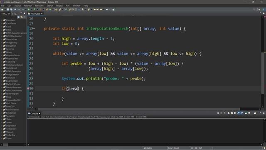This screenshot has width=266, height=150.
Task: Click 'Writable' in the status bar
Action: point(148,148)
